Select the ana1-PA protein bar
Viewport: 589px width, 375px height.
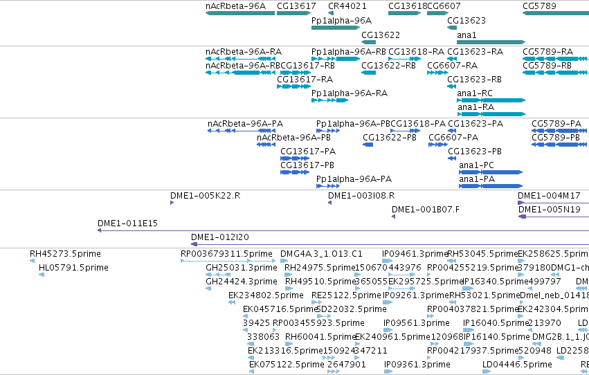(491, 187)
